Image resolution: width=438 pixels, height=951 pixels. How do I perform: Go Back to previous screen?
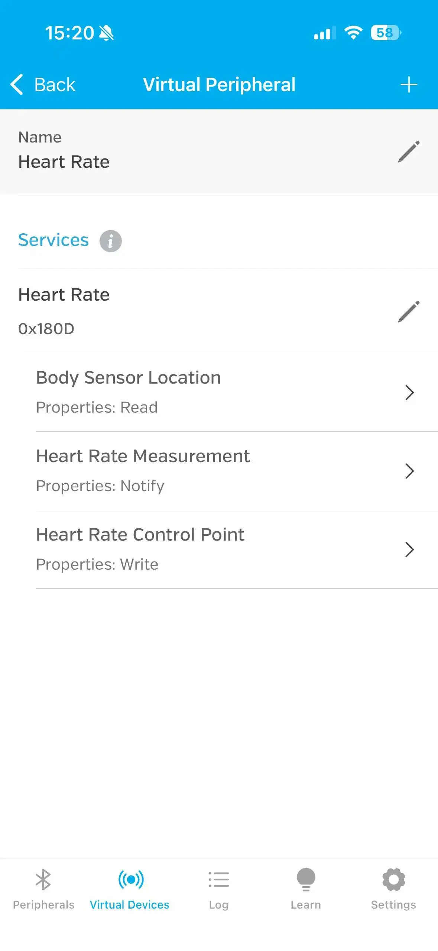coord(55,85)
